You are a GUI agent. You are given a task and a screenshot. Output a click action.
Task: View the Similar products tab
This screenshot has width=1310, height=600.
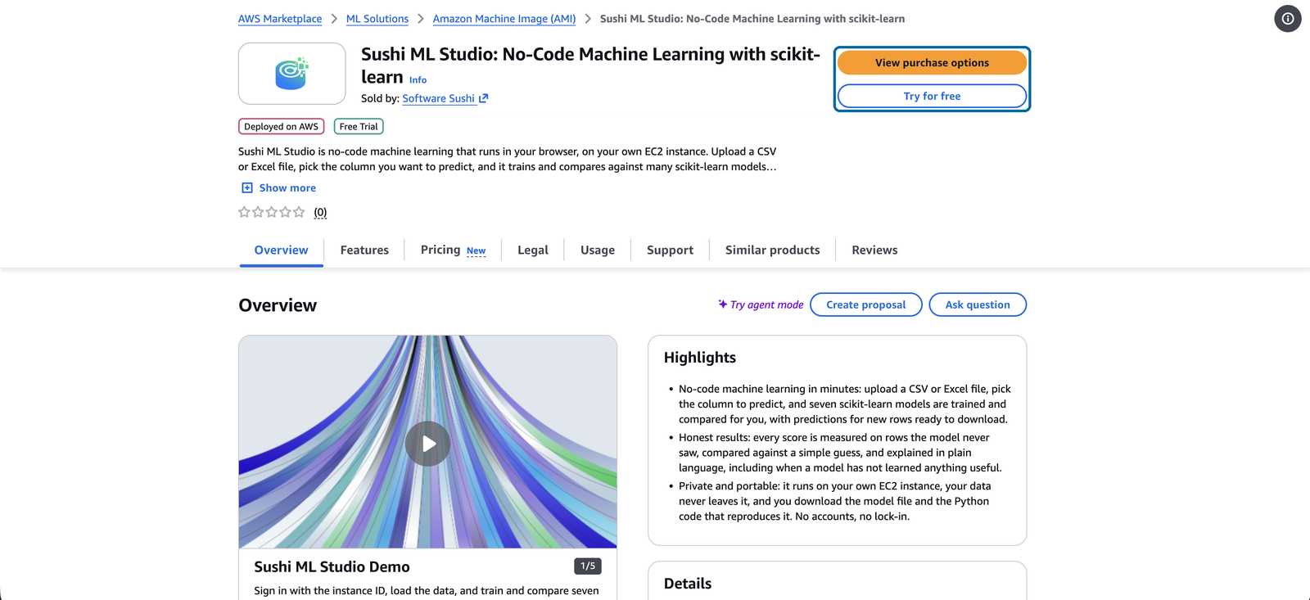pos(772,250)
